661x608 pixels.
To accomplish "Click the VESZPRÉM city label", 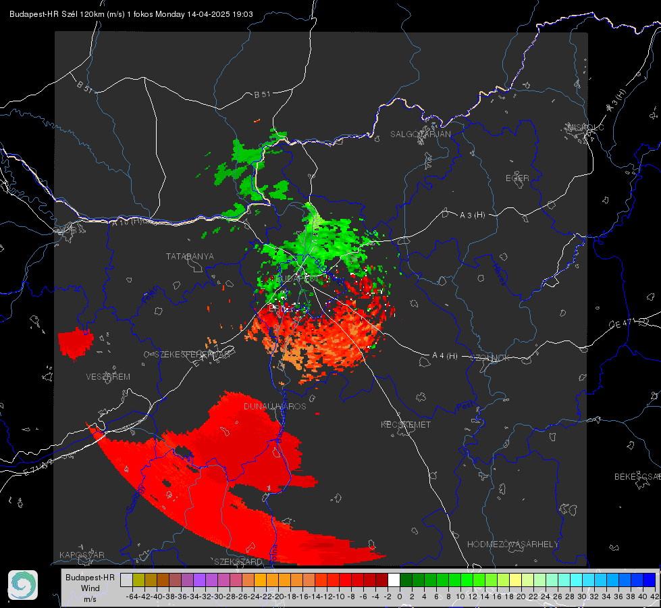I will pos(108,376).
